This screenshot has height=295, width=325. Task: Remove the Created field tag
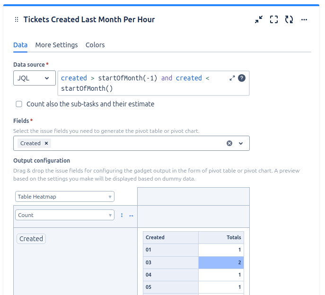[46, 143]
